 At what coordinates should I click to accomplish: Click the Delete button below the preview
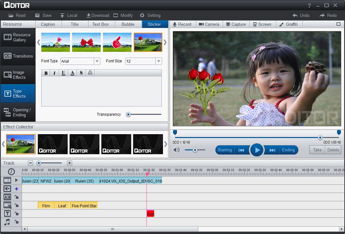pyautogui.click(x=333, y=150)
